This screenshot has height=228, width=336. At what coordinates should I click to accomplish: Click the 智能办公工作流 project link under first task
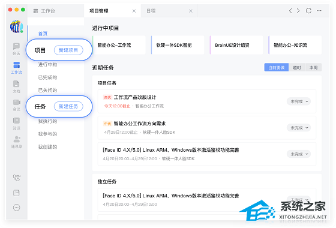point(149,106)
